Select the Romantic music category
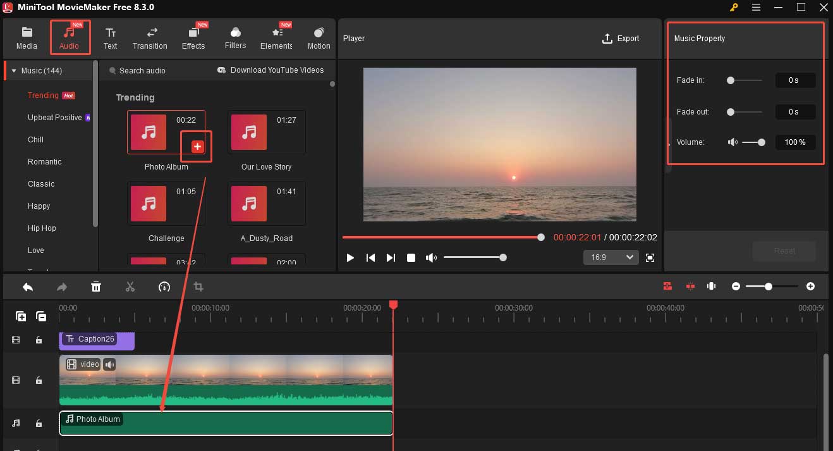833x451 pixels. (45, 162)
